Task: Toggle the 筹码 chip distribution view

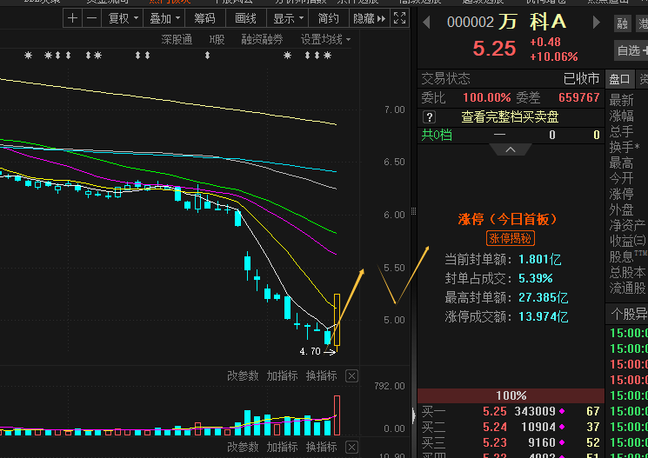Action: click(x=205, y=18)
